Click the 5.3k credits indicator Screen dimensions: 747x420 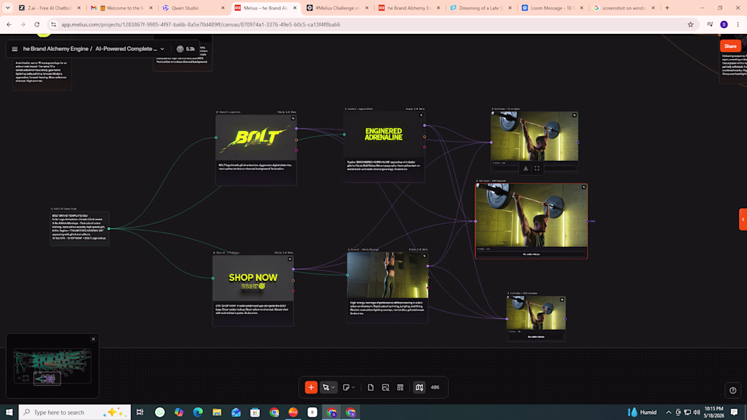[186, 49]
